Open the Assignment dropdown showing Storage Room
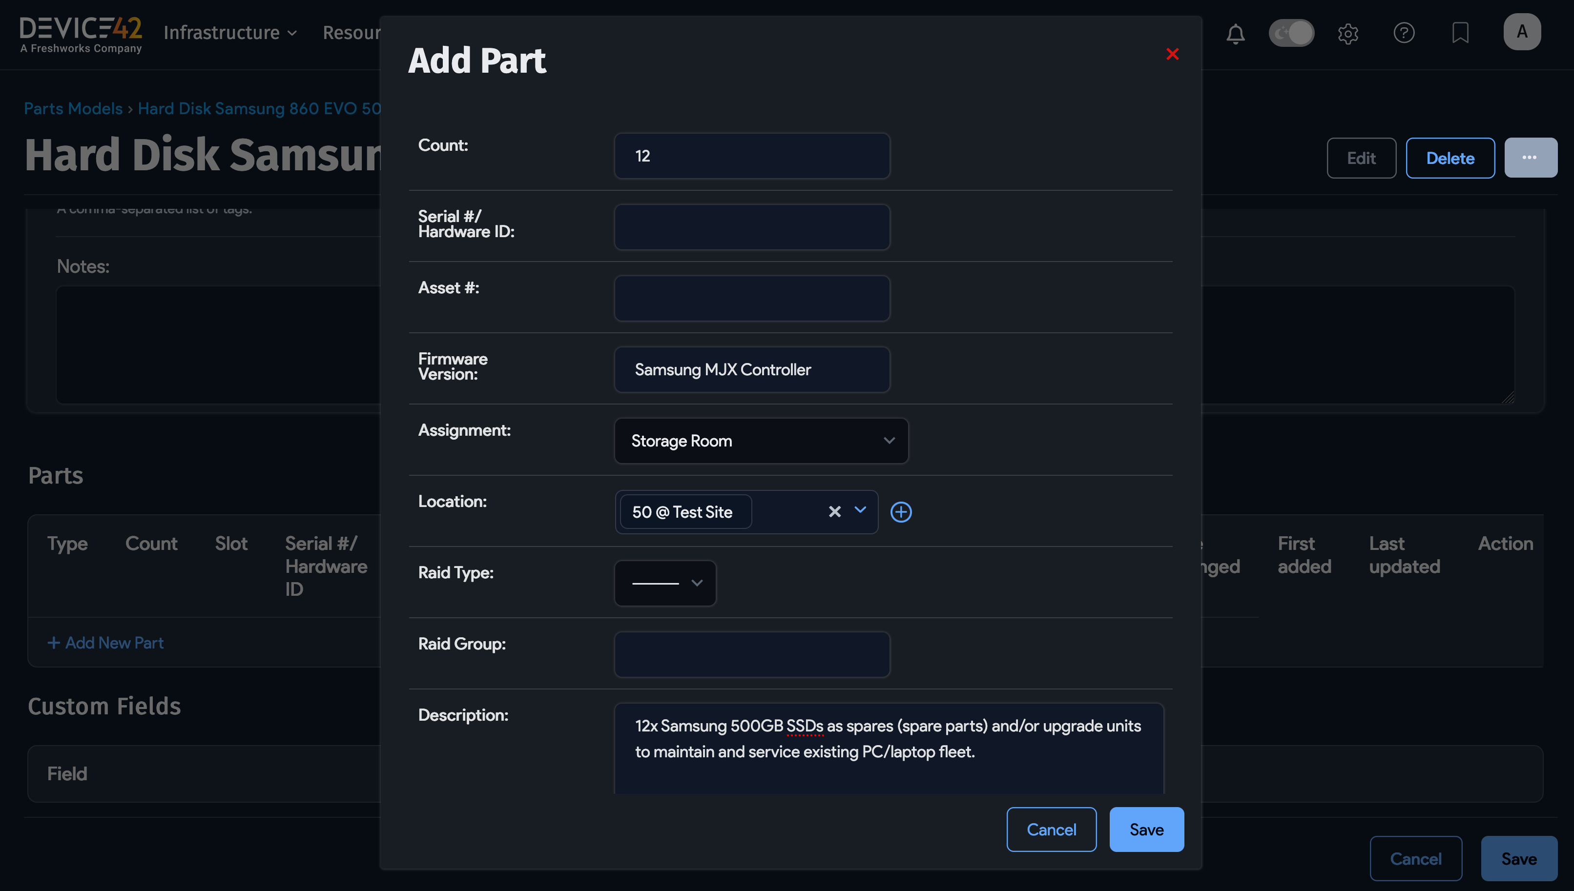Screen dimensions: 1574x891 761,440
